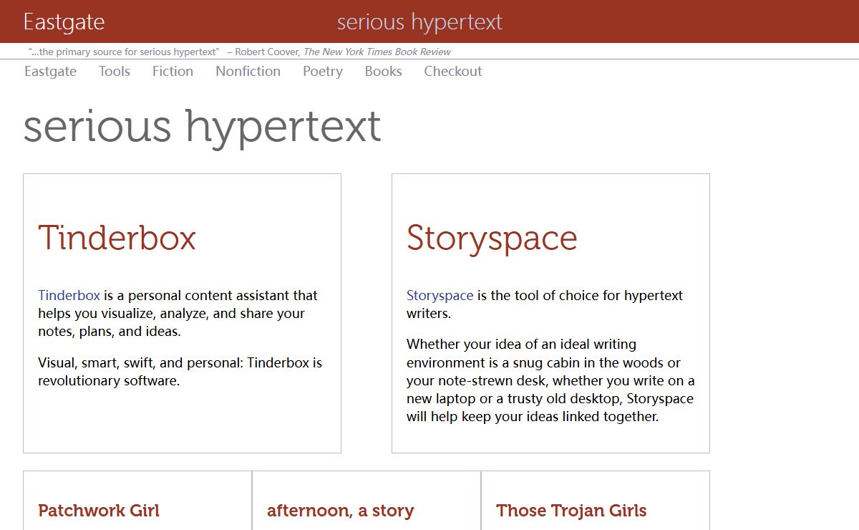Click the Eastgate logo in red banner
This screenshot has width=859, height=530.
tap(64, 22)
